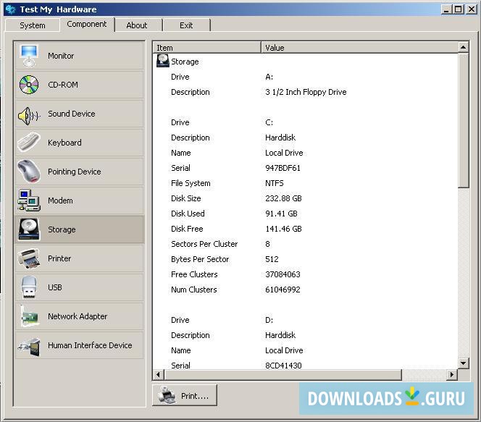Click the printer icon on Print button
The height and width of the screenshot is (422, 481).
(167, 395)
